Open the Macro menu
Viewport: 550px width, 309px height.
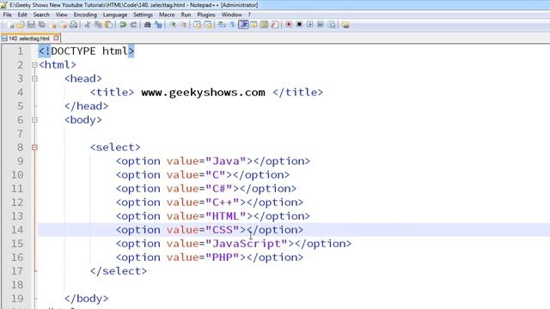(x=167, y=15)
